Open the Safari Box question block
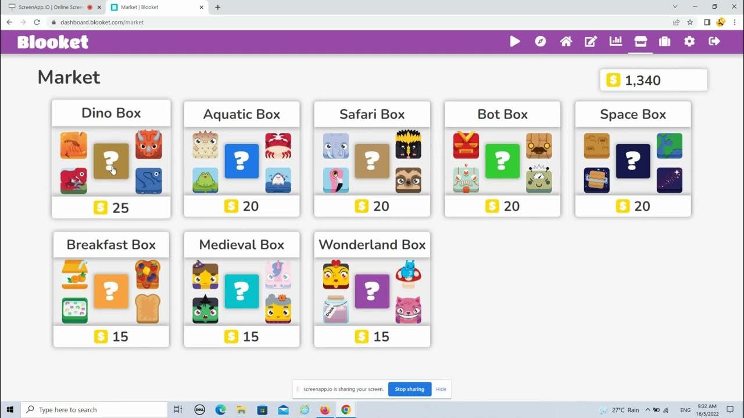The width and height of the screenshot is (744, 418). 372,161
